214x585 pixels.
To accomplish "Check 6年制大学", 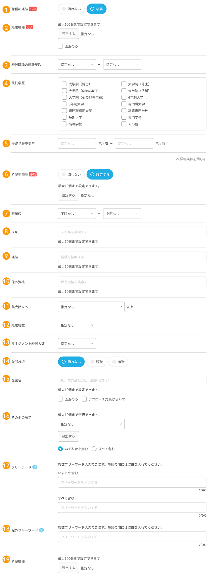I will click(64, 104).
